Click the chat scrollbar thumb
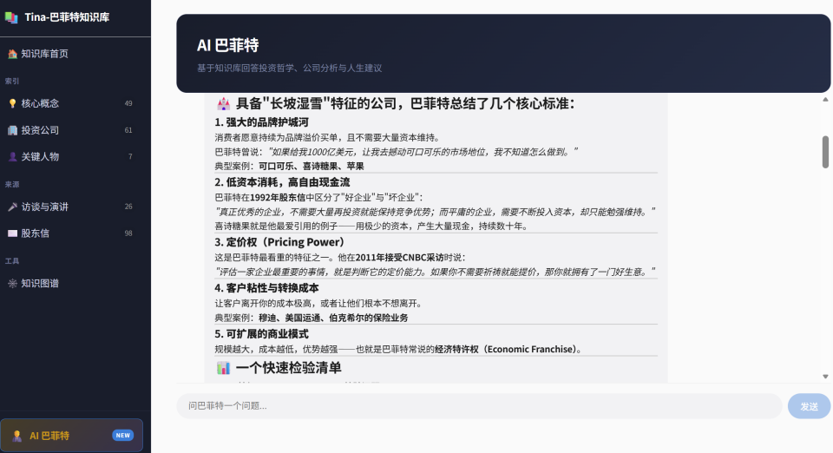 (x=825, y=152)
